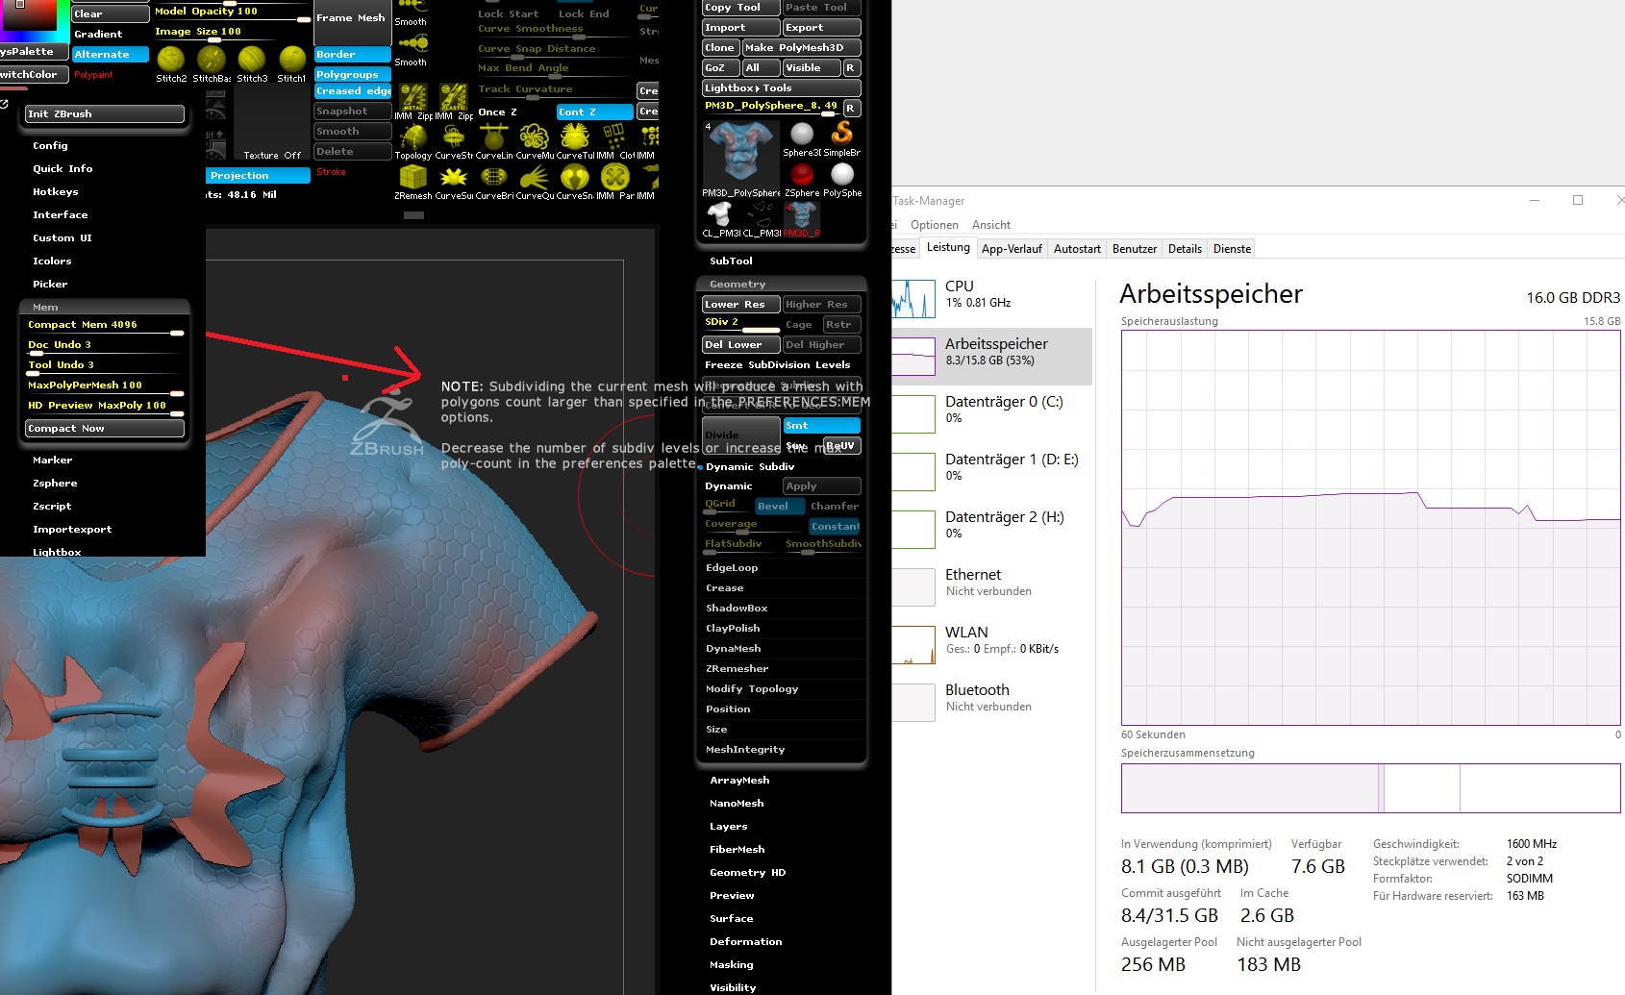This screenshot has width=1625, height=995.
Task: Click the Export tool button
Action: (x=822, y=28)
